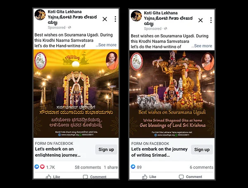Dismiss the right sponsored post with X
This screenshot has height=188, width=248.
200,20
